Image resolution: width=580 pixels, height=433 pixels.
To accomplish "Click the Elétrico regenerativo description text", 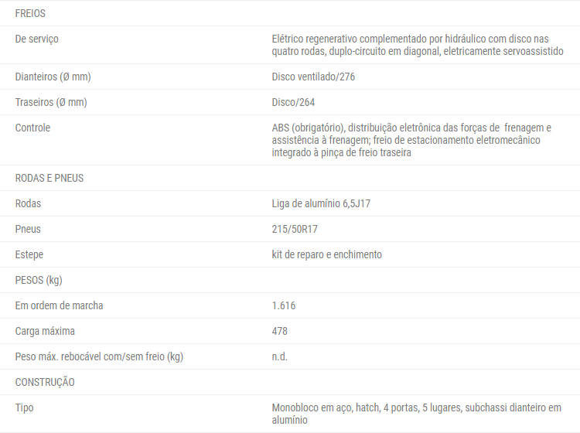I will (418, 45).
